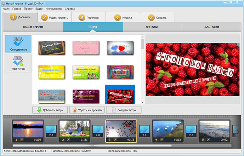
Task: Click the pencil edit icon on clip 3
Action: point(115,140)
